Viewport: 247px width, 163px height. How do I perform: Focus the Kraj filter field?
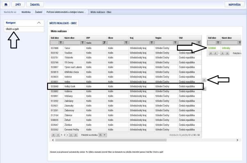140,42
